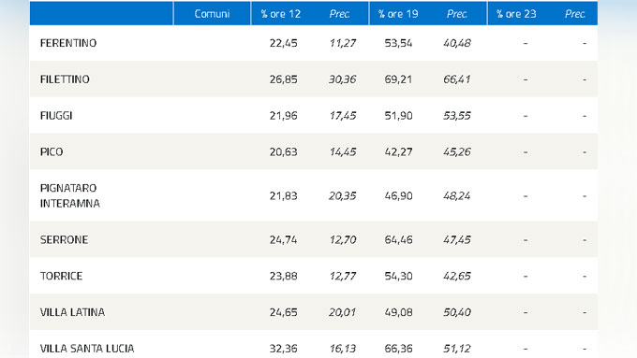Click the TORRICE municipality name
The height and width of the screenshot is (358, 637).
pyautogui.click(x=61, y=276)
